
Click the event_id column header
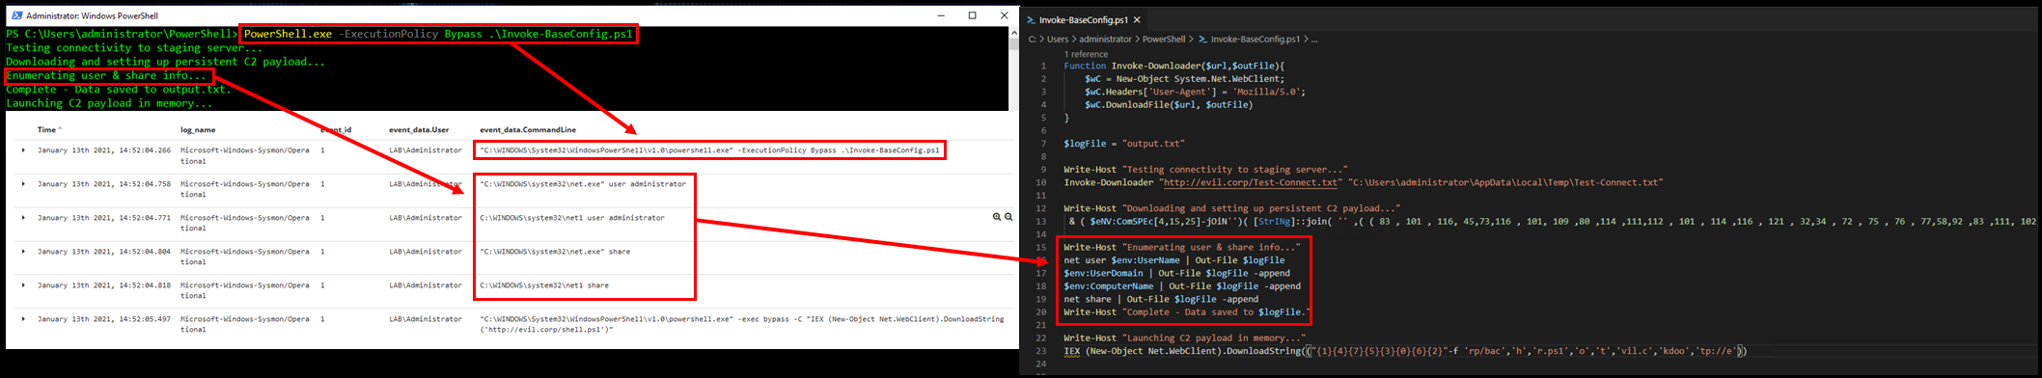coord(336,129)
